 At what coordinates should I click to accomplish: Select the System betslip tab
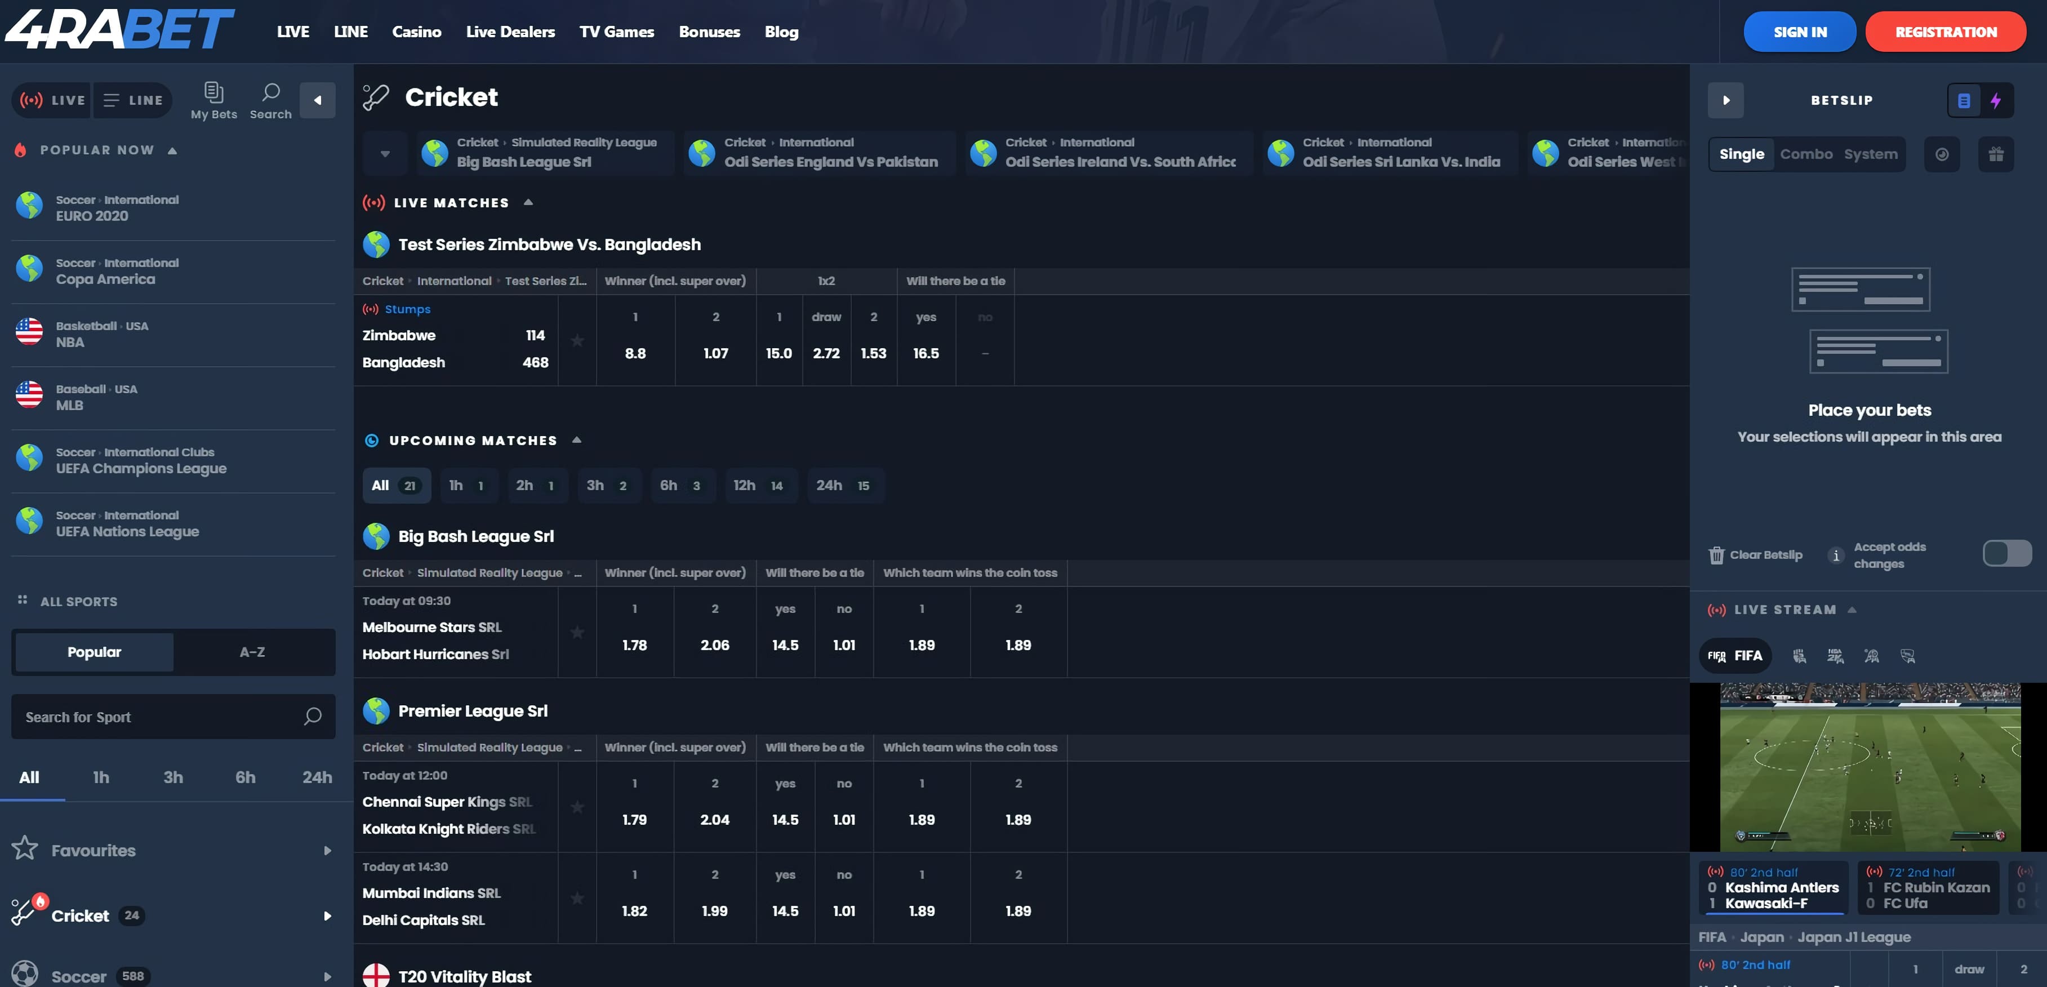click(x=1871, y=154)
